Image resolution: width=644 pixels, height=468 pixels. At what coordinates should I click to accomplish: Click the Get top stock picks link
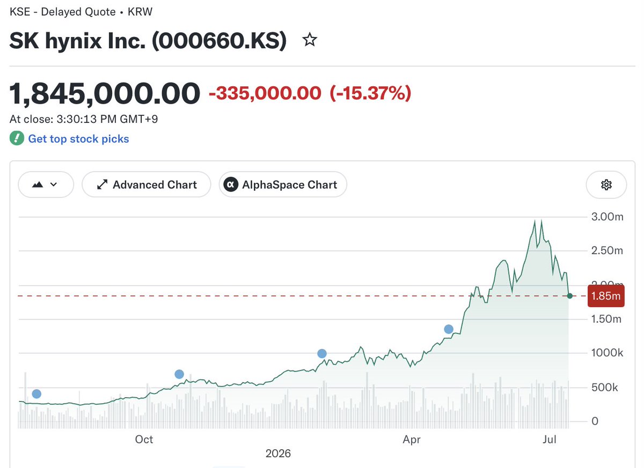pyautogui.click(x=78, y=139)
